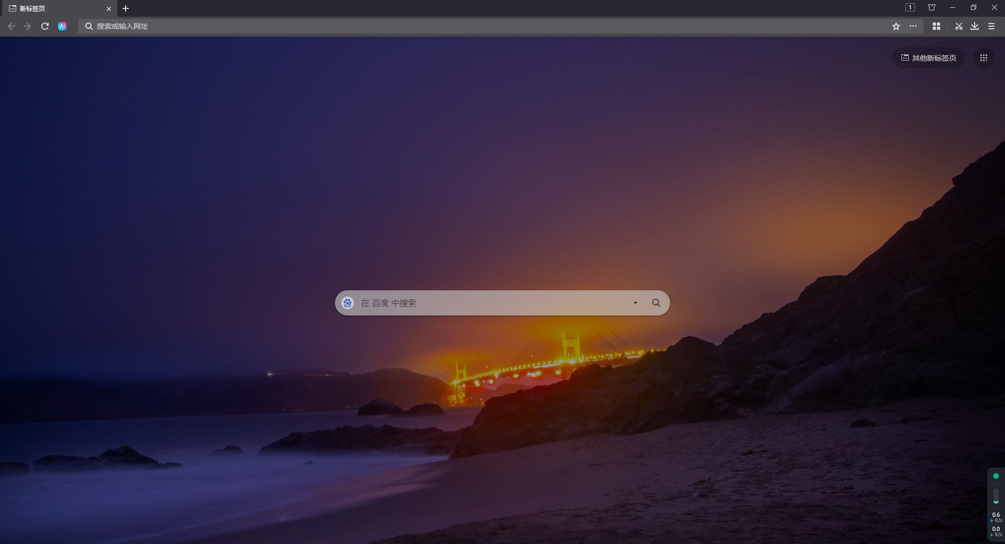The height and width of the screenshot is (544, 1005).
Task: Click the Baidu paw logo in search box
Action: tap(348, 303)
